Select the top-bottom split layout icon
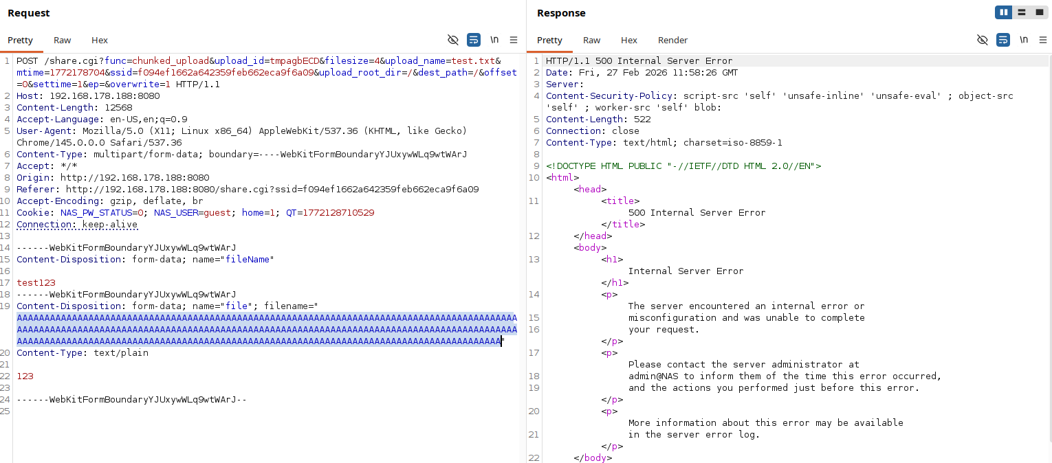 pos(1022,12)
